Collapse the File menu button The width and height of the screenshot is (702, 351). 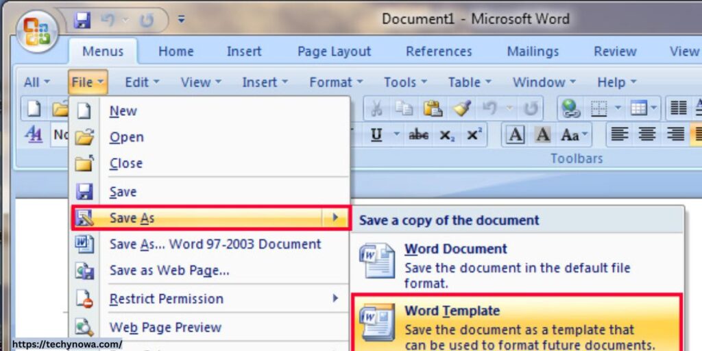pyautogui.click(x=88, y=82)
